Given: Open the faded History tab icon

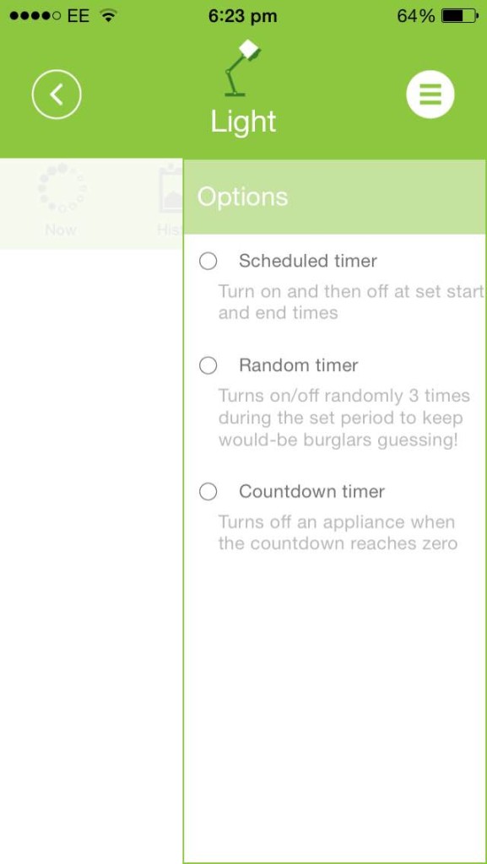Looking at the screenshot, I should 170,190.
